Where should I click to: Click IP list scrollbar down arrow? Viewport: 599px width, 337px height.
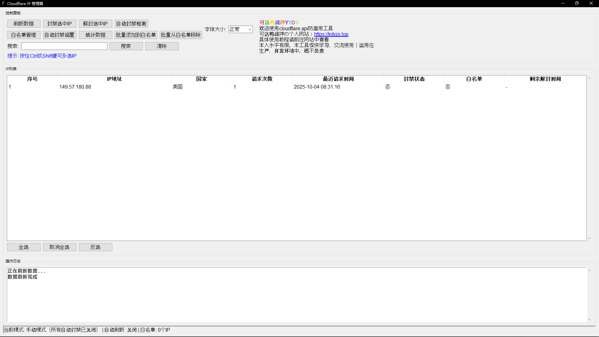click(x=589, y=238)
